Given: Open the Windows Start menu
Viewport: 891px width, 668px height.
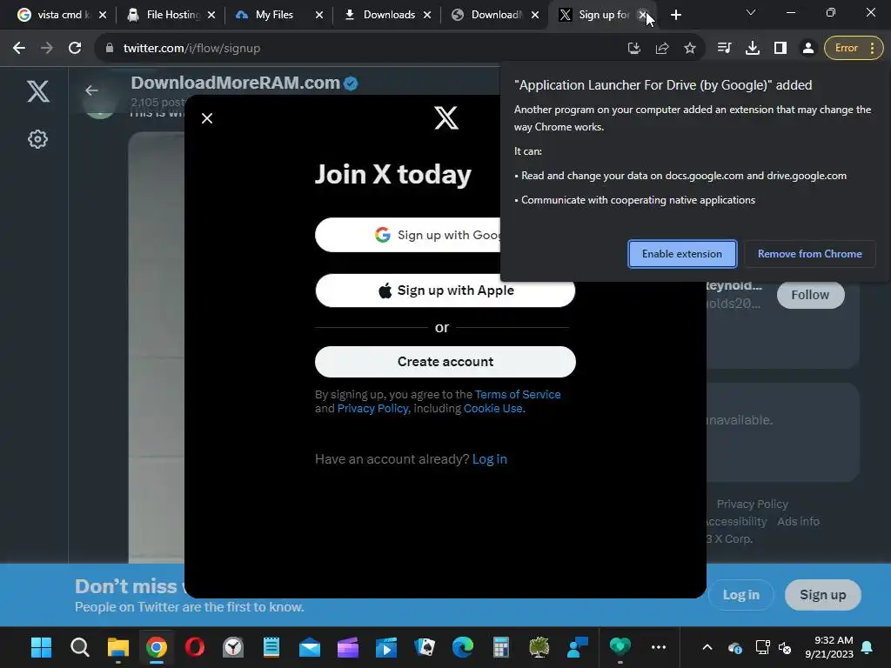Looking at the screenshot, I should click(42, 647).
